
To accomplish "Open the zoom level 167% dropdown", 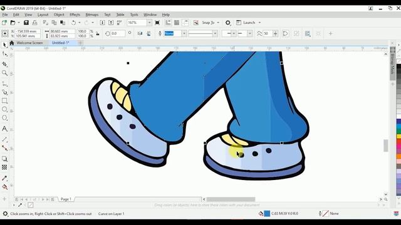I will coord(149,22).
